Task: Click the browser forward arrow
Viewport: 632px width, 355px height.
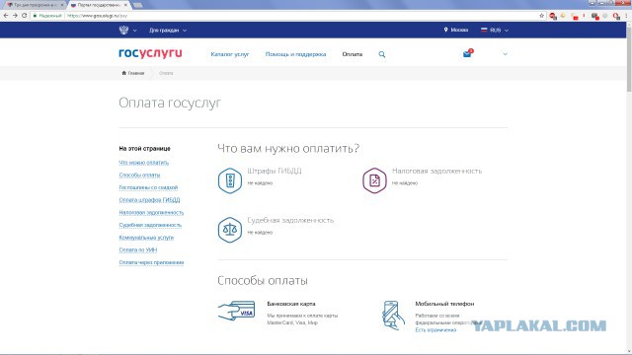Action: [x=15, y=16]
